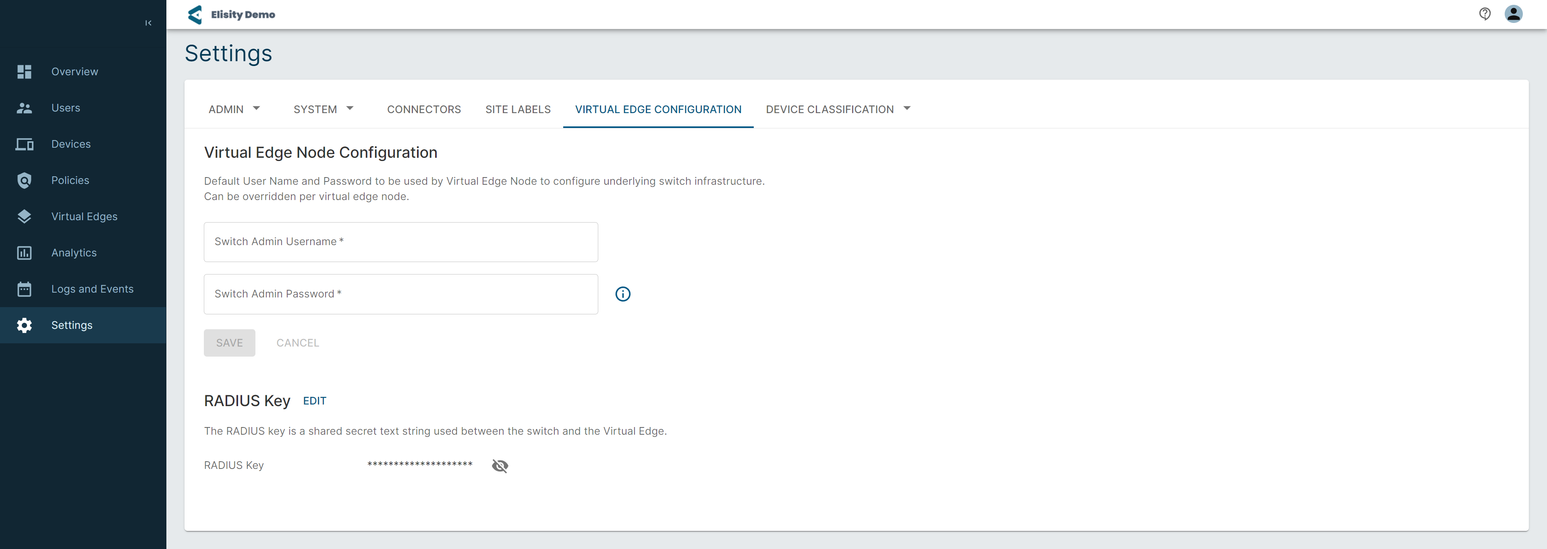The image size is (1547, 549).
Task: Focus the Switch Admin Username field
Action: (x=400, y=242)
